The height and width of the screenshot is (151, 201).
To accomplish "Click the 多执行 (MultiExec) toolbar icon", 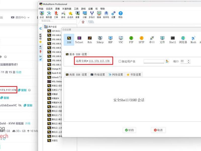I will click(x=92, y=15).
